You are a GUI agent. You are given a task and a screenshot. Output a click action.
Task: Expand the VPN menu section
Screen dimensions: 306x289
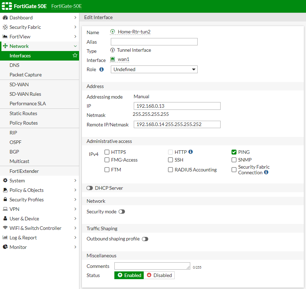pyautogui.click(x=40, y=209)
